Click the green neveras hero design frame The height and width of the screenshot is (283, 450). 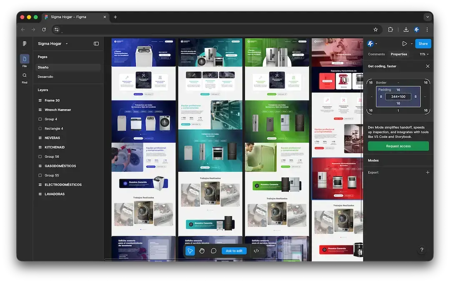click(x=277, y=53)
